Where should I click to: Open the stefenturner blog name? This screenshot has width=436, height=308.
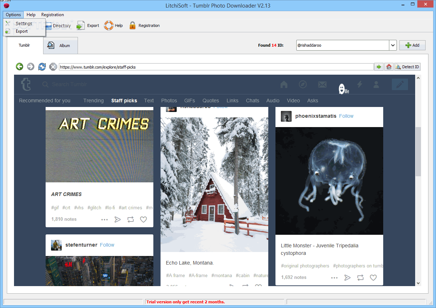point(81,245)
